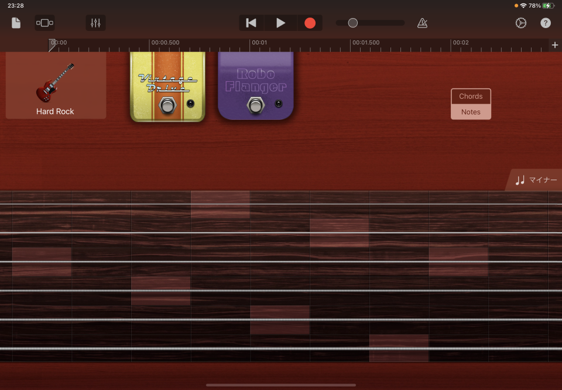This screenshot has width=562, height=390.
Task: Open the help question mark icon
Action: (546, 23)
